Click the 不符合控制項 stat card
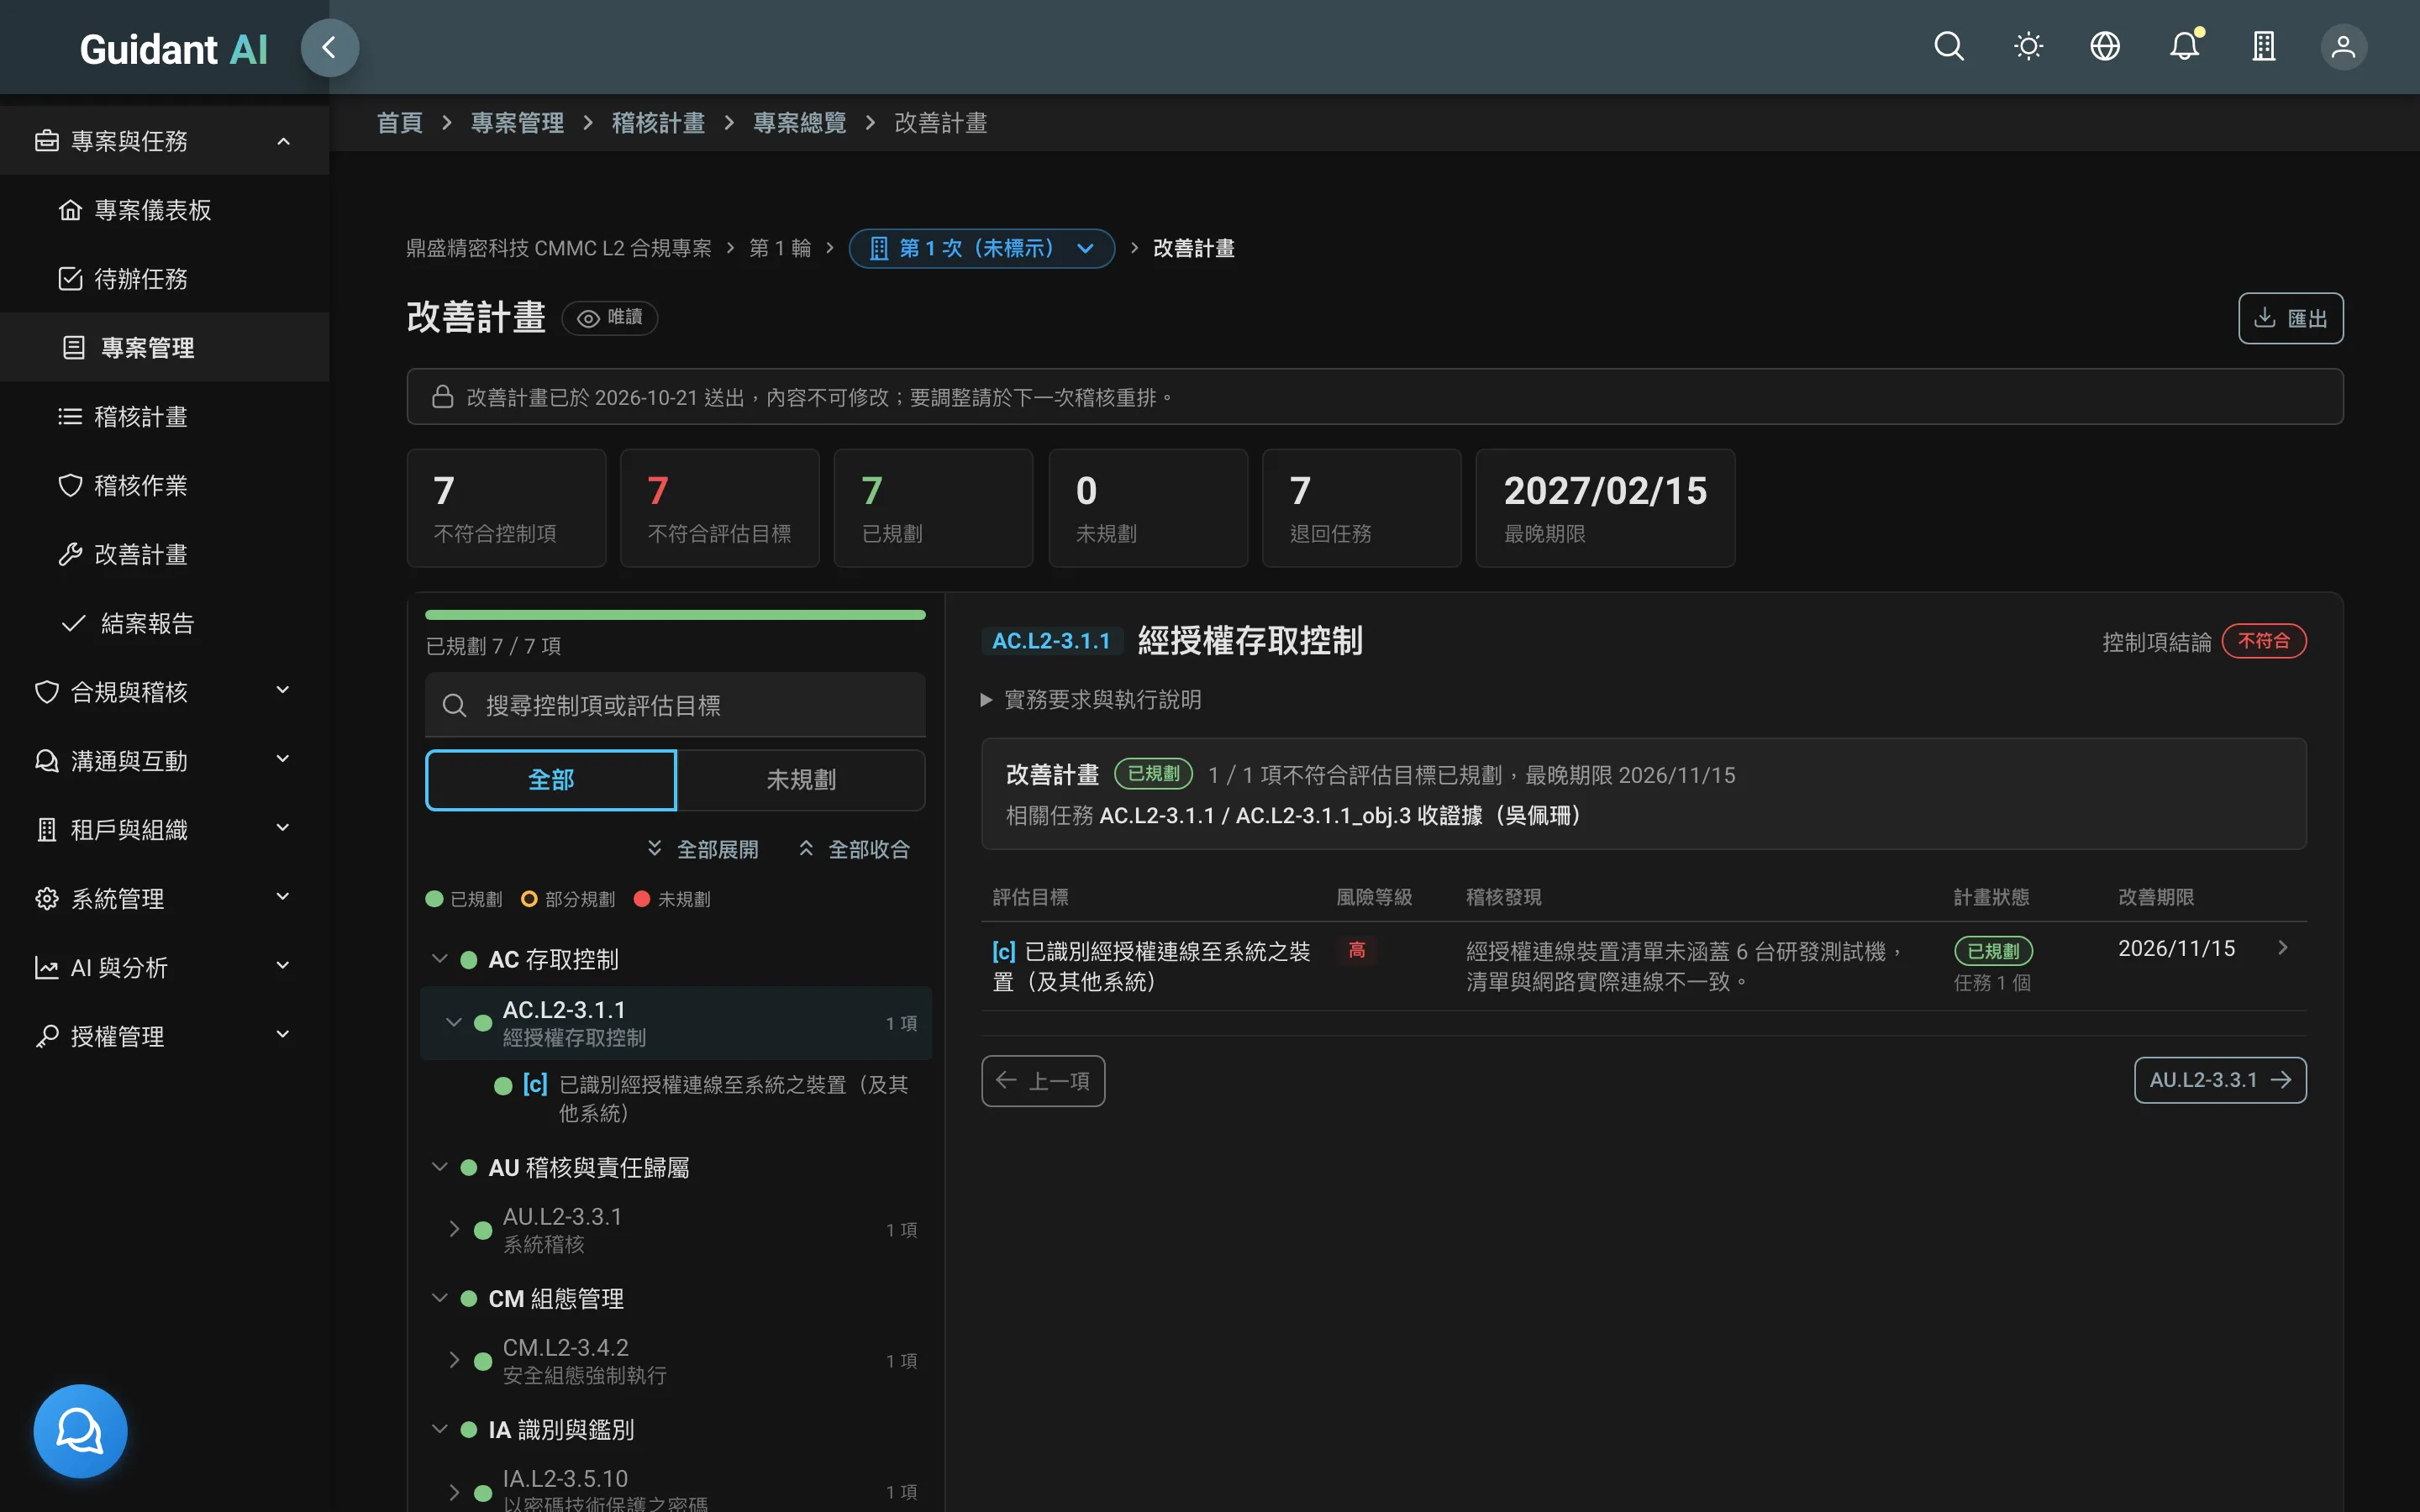The width and height of the screenshot is (2420, 1512). click(506, 508)
